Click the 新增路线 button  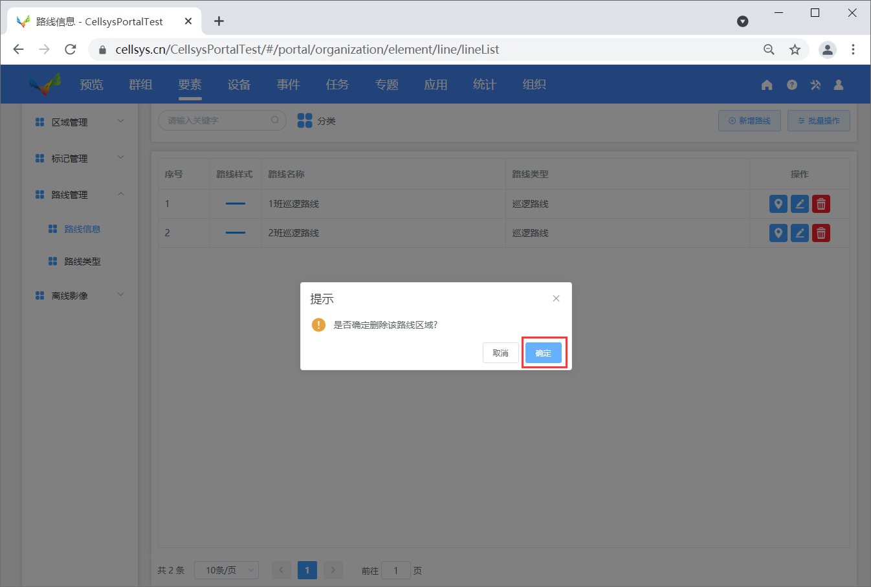pyautogui.click(x=749, y=120)
